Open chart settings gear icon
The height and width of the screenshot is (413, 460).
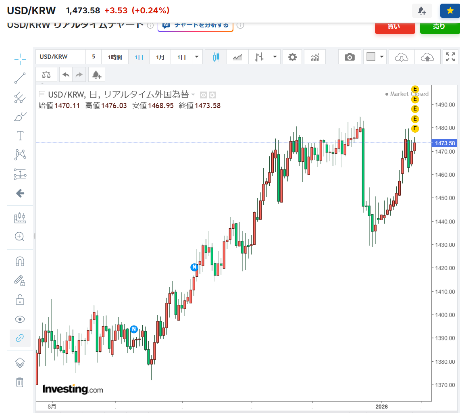[x=292, y=57]
